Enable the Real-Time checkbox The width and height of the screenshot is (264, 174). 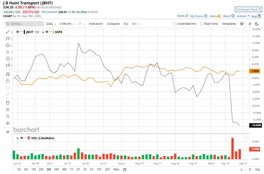click(x=202, y=24)
